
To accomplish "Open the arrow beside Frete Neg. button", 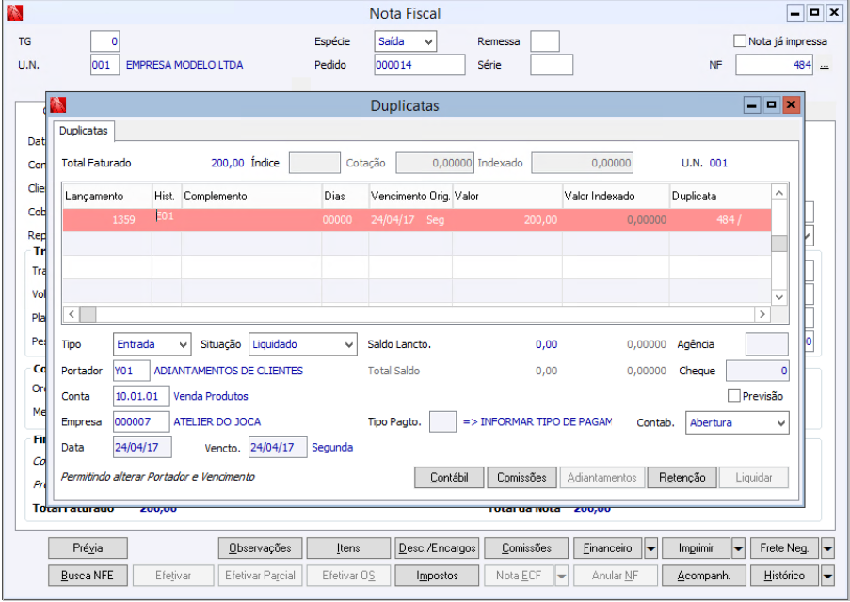I will click(827, 547).
